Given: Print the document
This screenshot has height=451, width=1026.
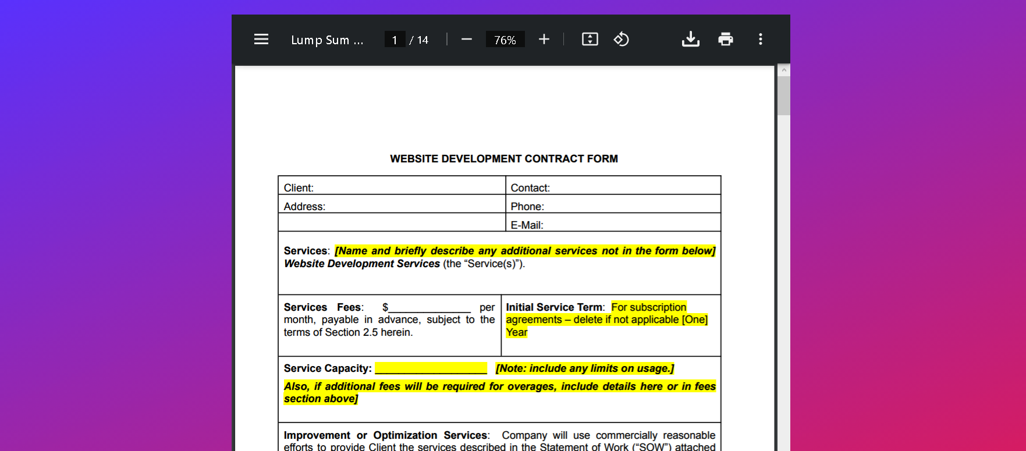Looking at the screenshot, I should (726, 39).
